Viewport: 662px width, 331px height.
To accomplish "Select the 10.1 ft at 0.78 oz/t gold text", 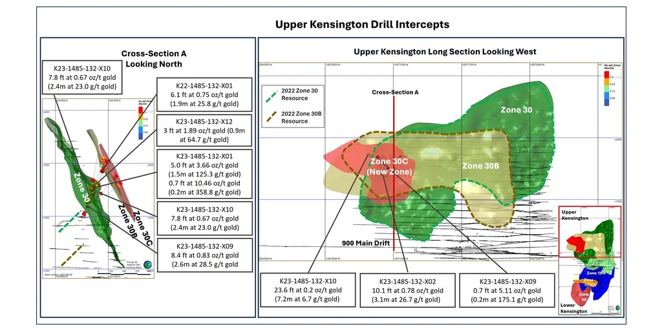I will pyautogui.click(x=407, y=290).
